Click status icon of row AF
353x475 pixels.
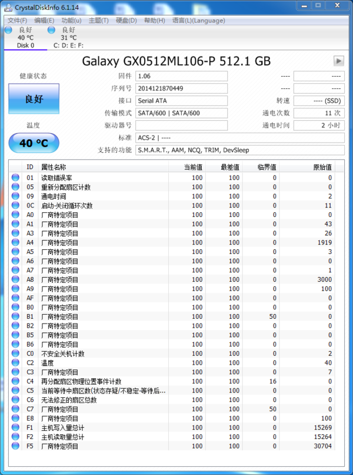[x=15, y=298]
